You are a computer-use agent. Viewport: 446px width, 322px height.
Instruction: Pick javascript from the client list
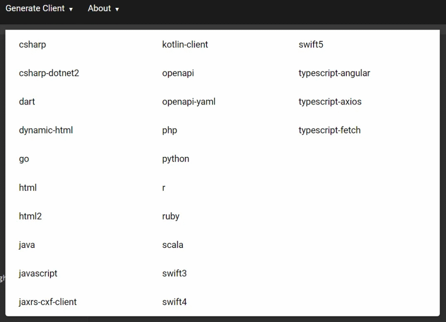coord(38,273)
